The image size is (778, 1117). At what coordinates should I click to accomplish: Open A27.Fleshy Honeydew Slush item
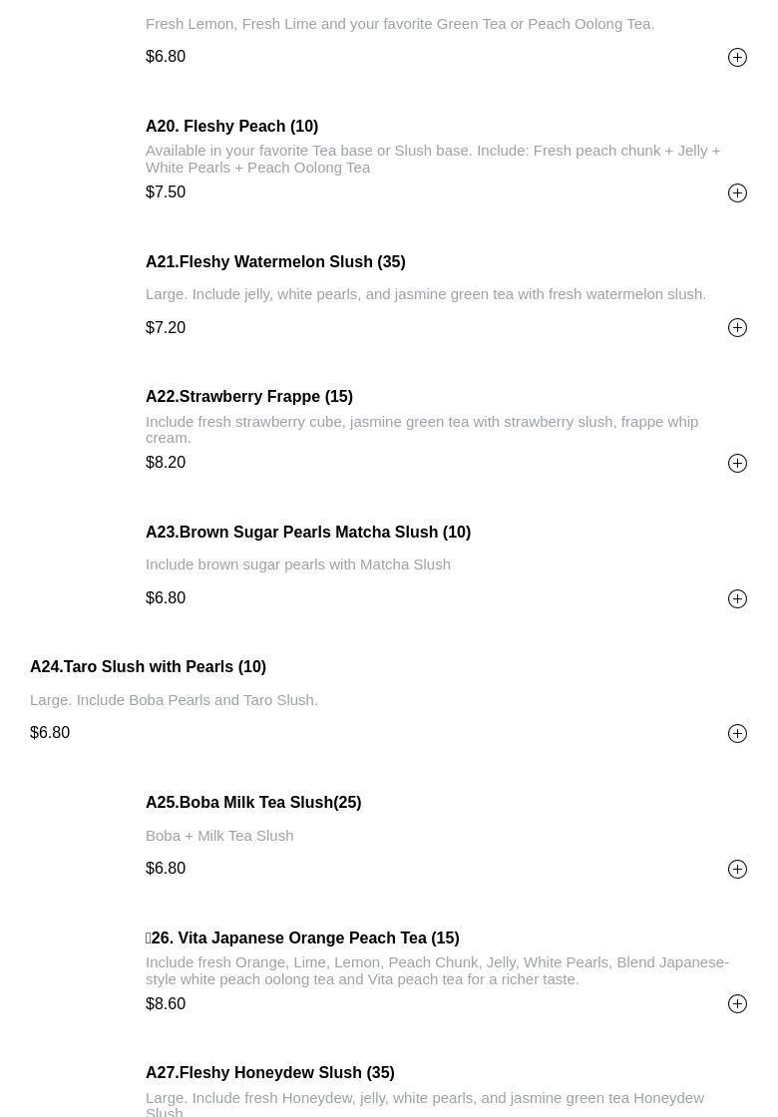(x=269, y=1073)
